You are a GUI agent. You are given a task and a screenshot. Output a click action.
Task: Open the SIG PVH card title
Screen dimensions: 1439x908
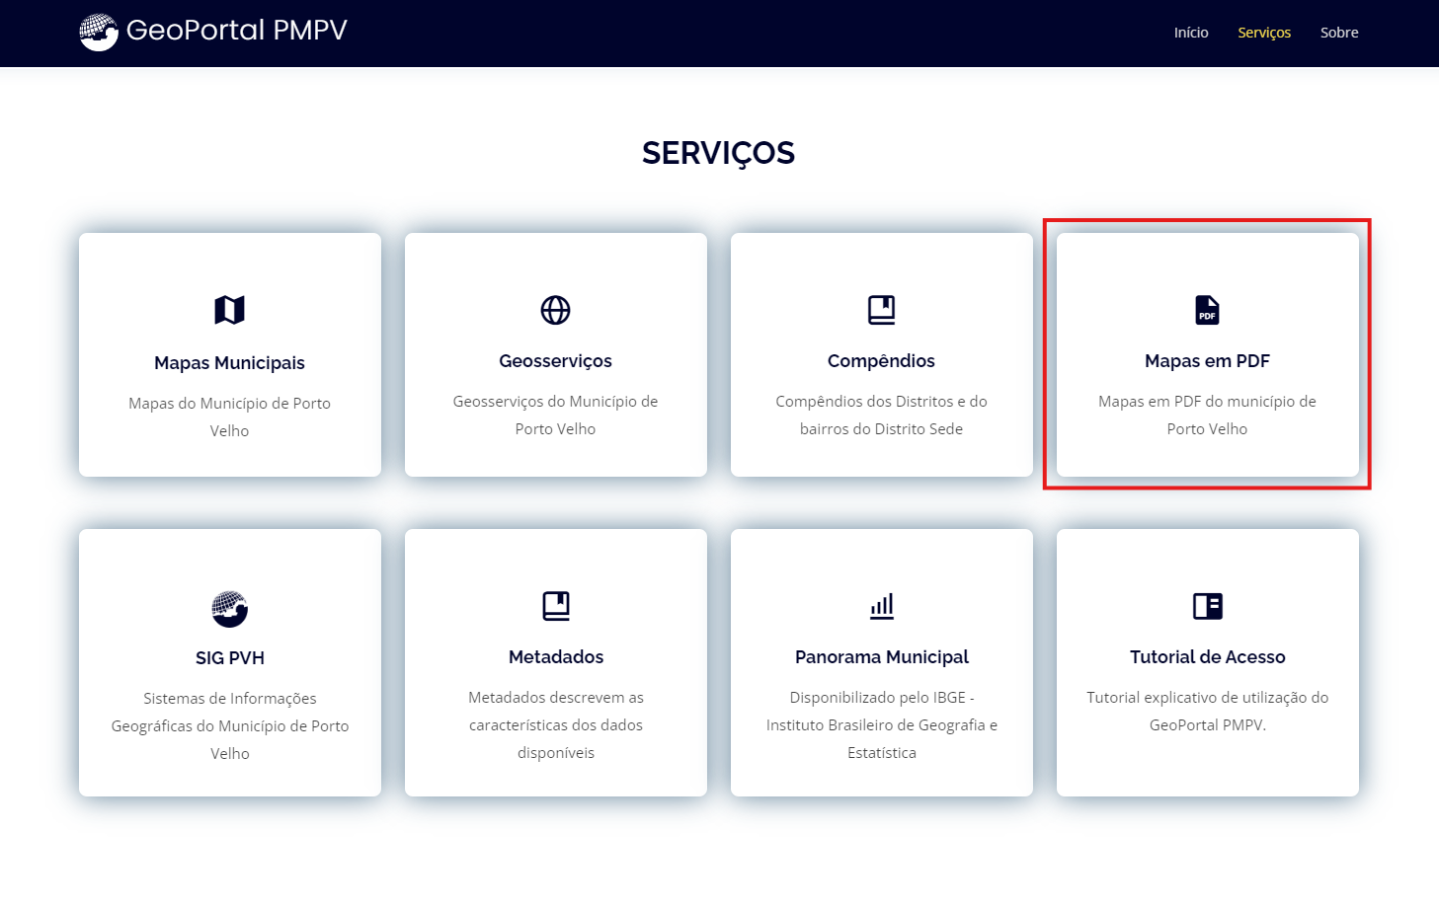[x=230, y=658]
